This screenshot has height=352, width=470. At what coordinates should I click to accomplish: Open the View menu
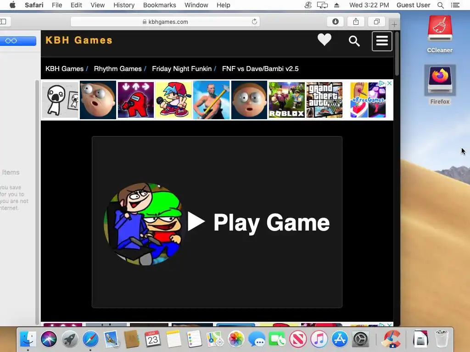(98, 5)
